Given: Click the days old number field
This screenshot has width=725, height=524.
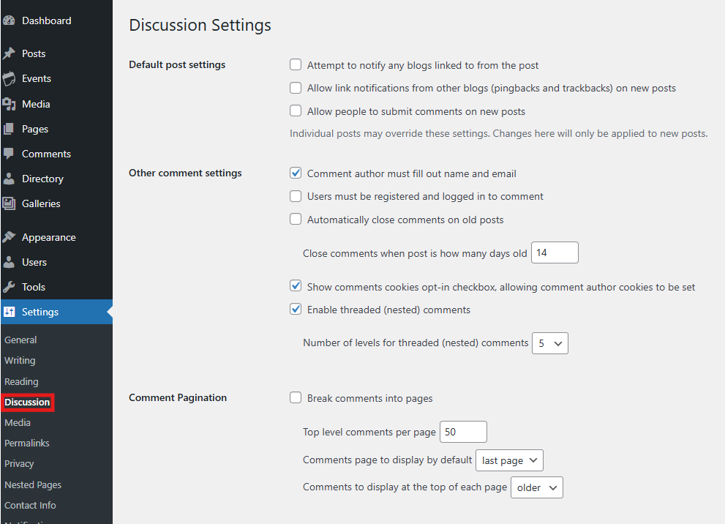Looking at the screenshot, I should 555,252.
